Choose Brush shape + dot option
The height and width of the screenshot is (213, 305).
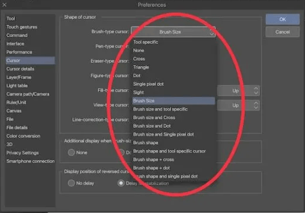pyautogui.click(x=174, y=168)
